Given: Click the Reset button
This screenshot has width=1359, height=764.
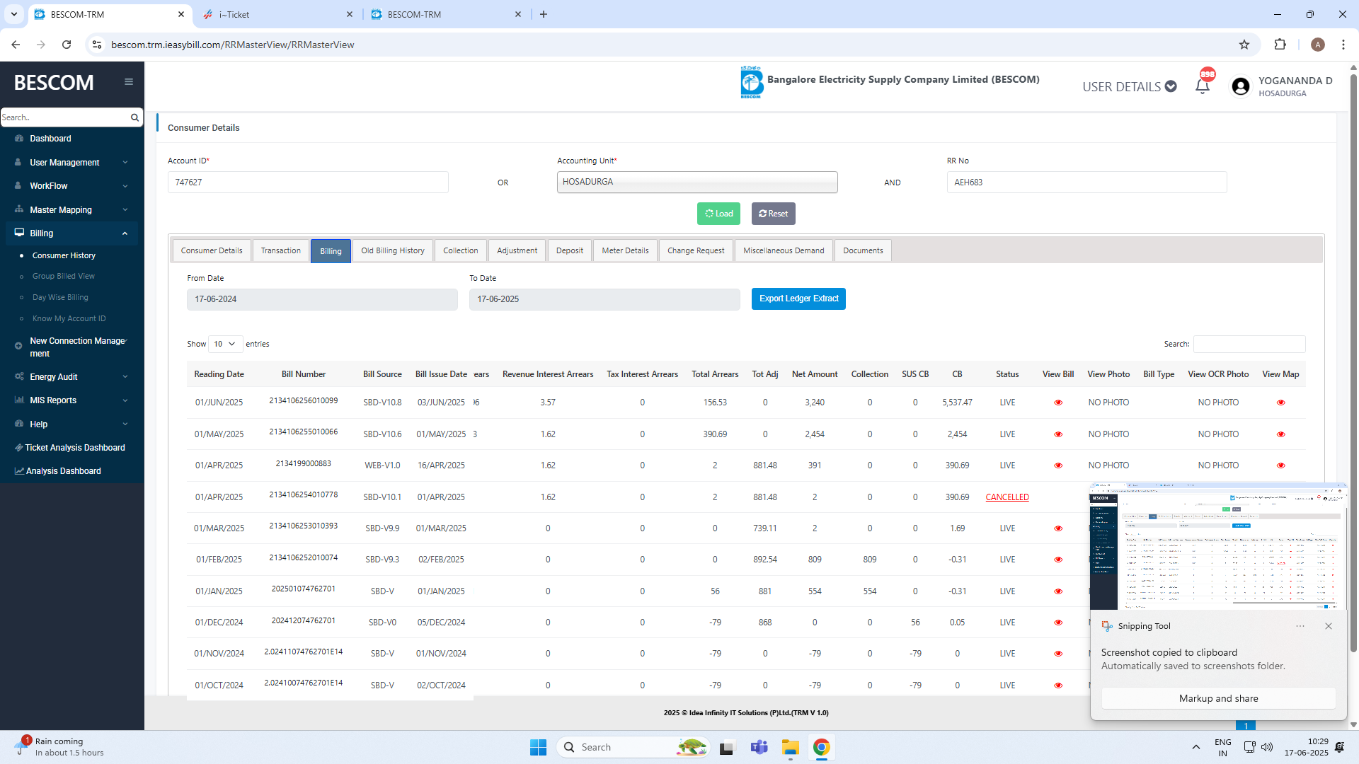Looking at the screenshot, I should coord(773,214).
